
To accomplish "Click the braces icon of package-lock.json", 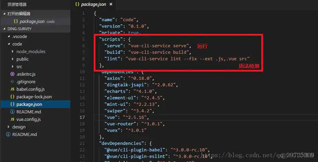I will (x=12, y=97).
